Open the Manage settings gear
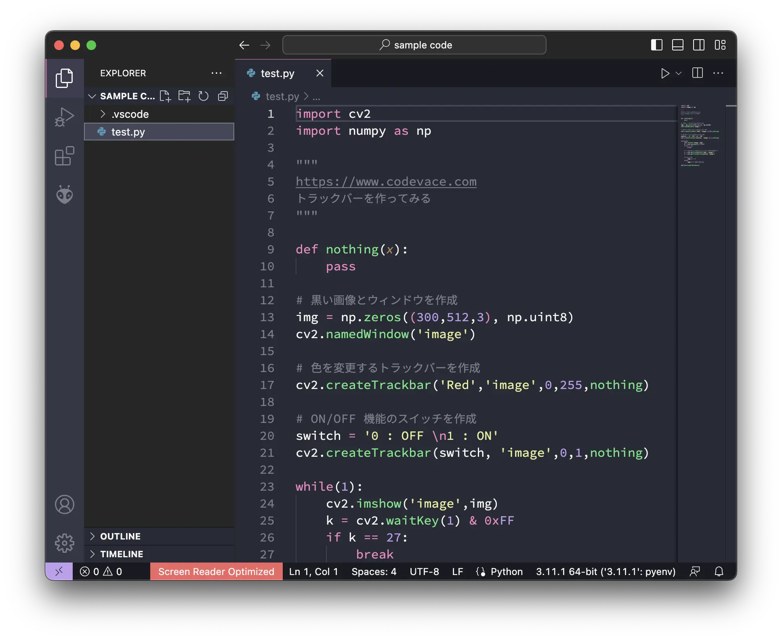782x640 pixels. (x=65, y=543)
